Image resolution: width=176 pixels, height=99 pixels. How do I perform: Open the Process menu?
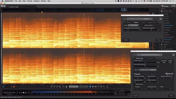click(x=29, y=1)
